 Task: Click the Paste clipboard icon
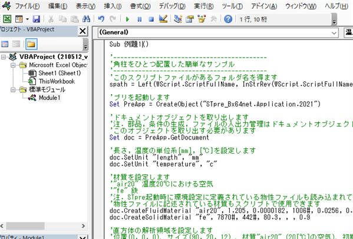[74, 19]
